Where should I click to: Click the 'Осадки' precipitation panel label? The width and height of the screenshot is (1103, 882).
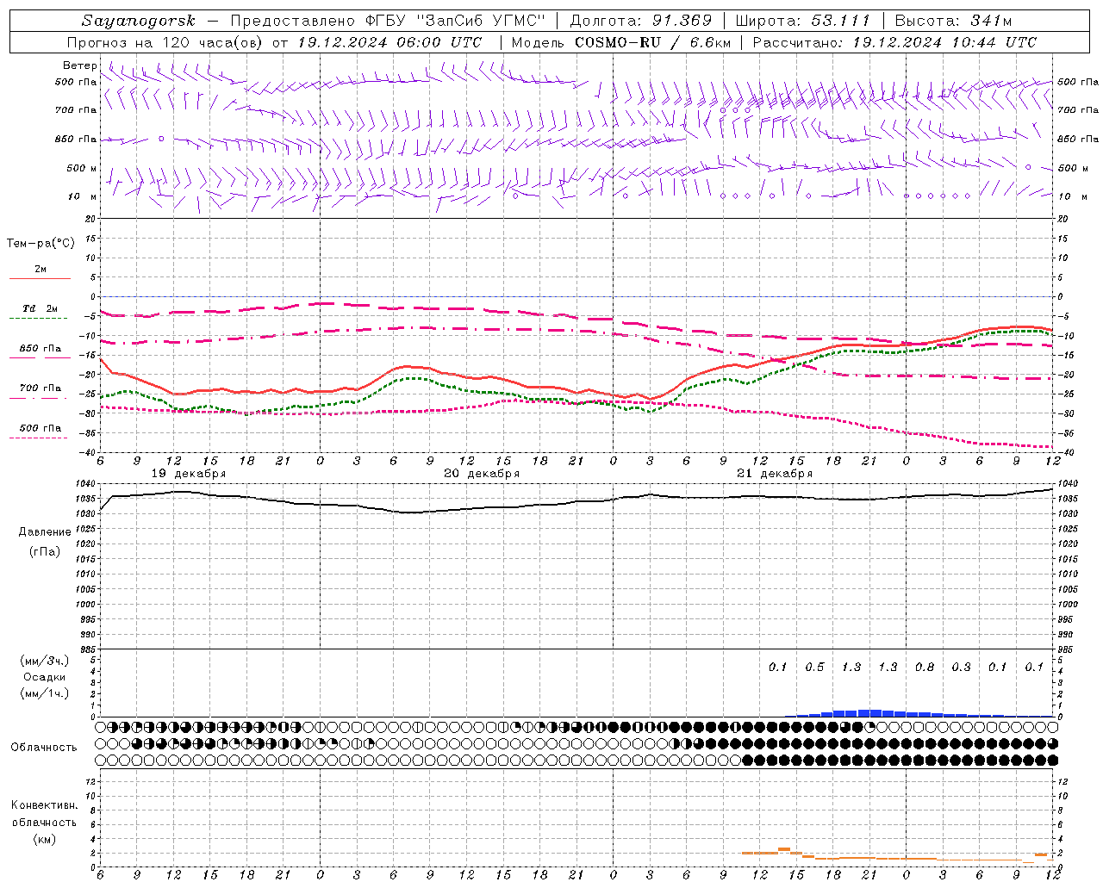45,677
